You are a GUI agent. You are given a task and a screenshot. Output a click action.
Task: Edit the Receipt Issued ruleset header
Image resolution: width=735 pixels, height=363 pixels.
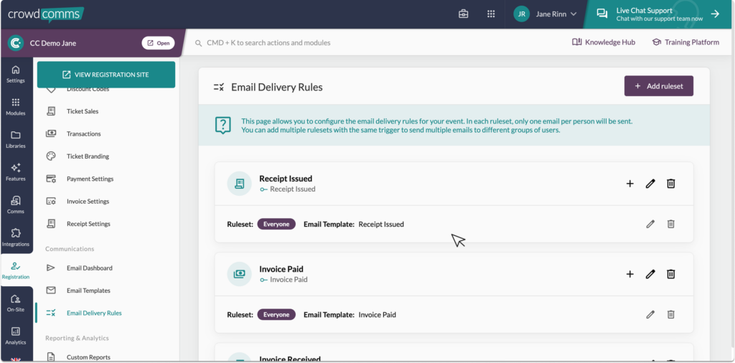pyautogui.click(x=650, y=184)
